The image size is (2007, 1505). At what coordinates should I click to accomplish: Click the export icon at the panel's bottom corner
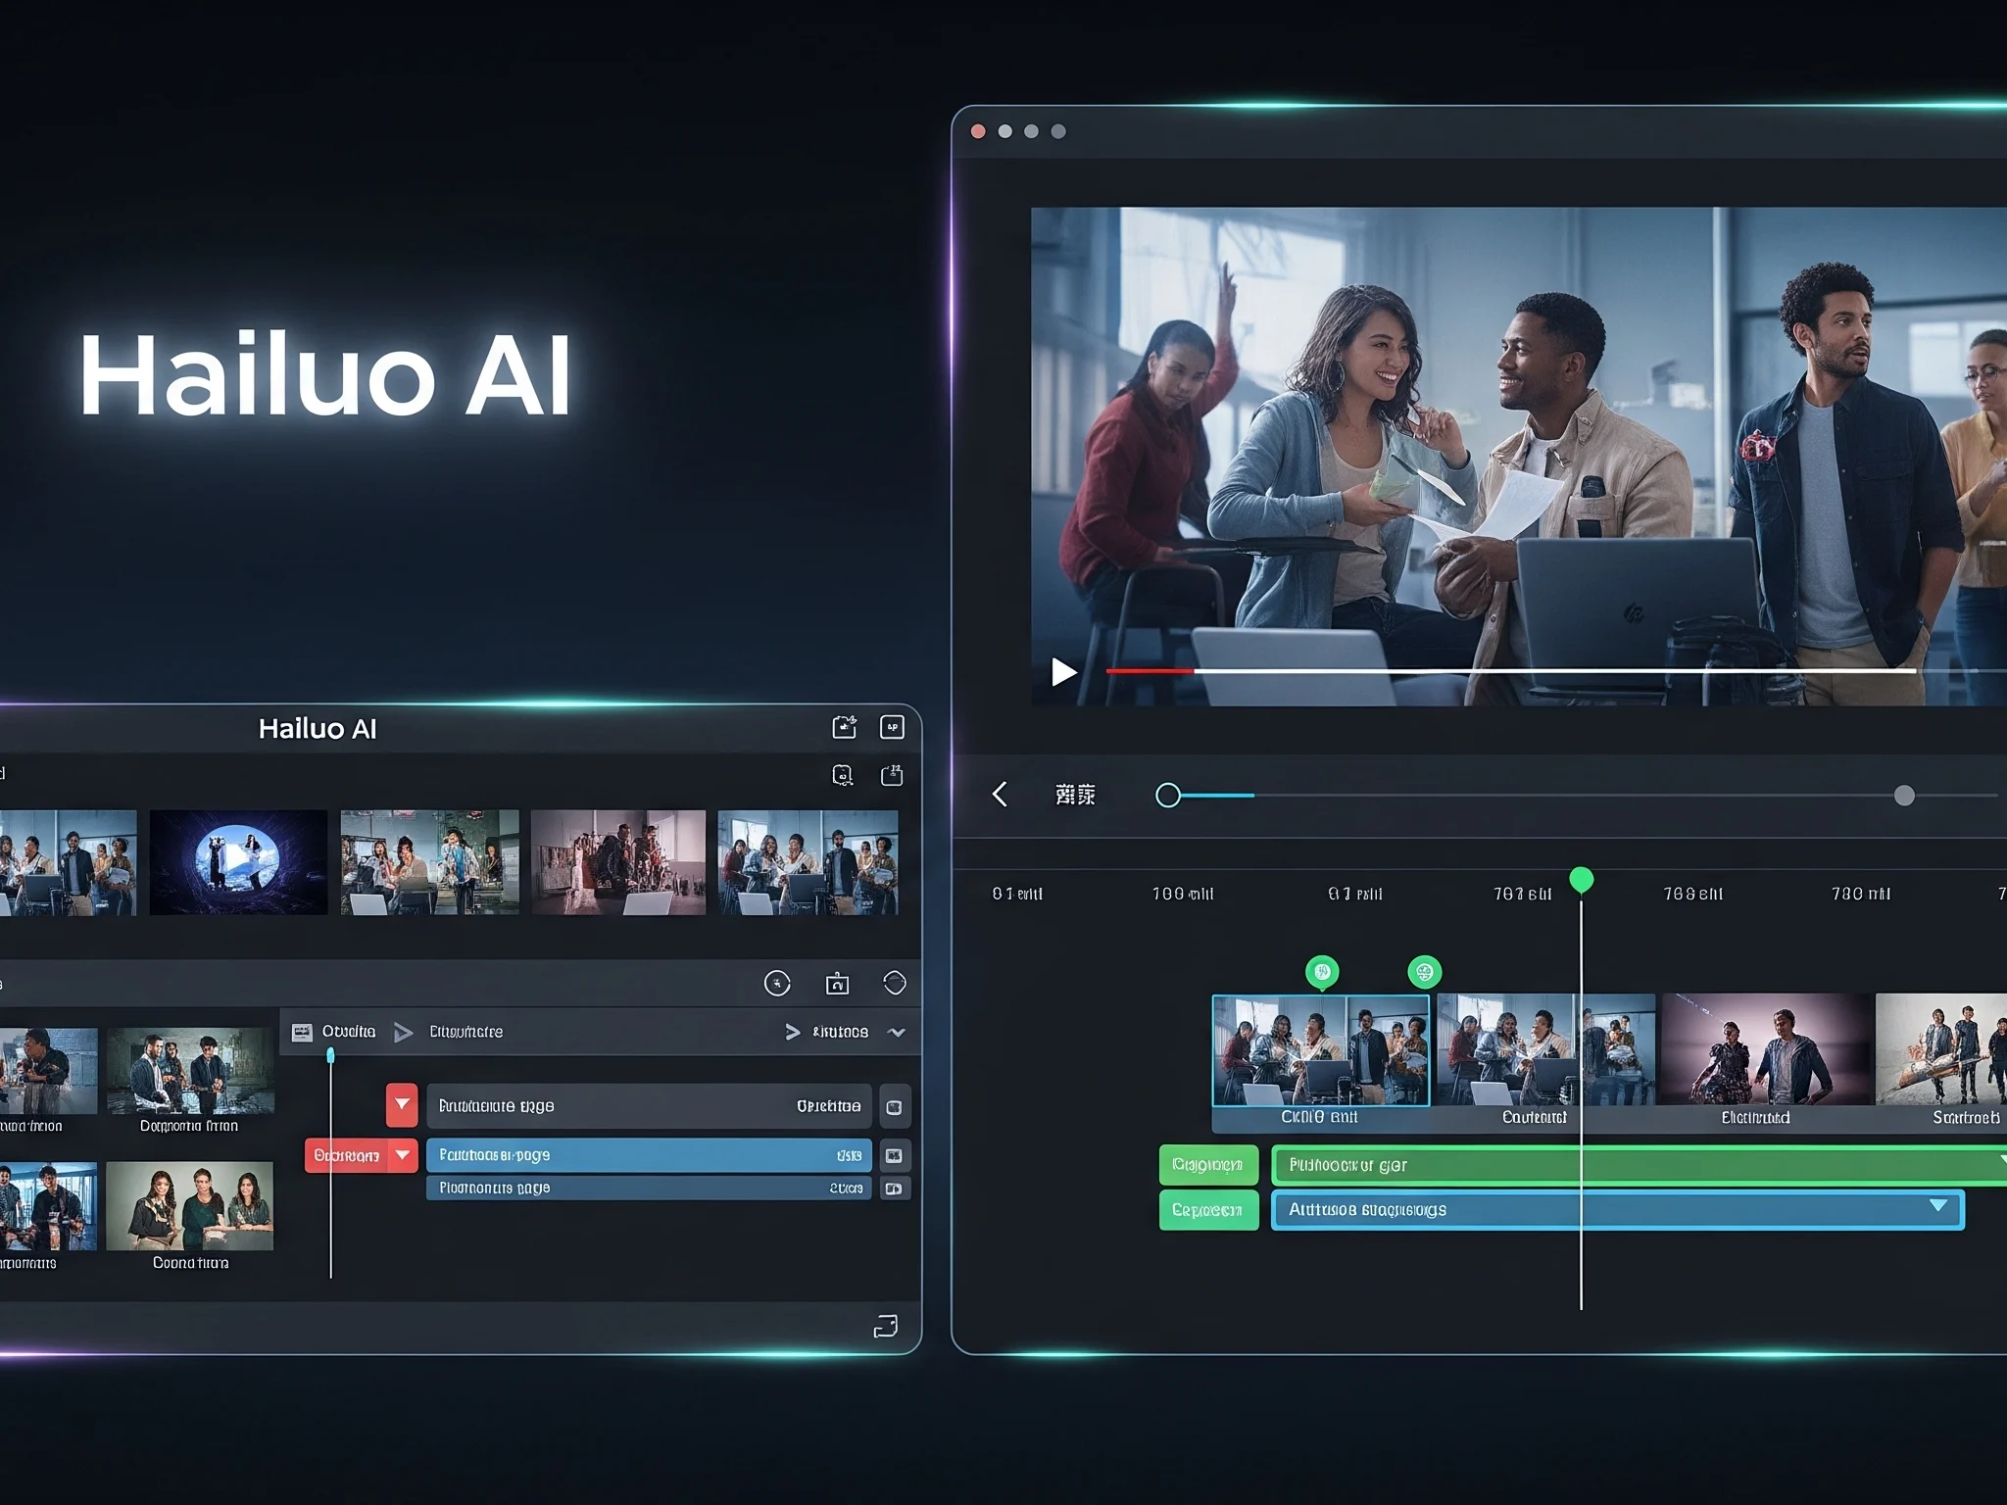click(885, 1326)
